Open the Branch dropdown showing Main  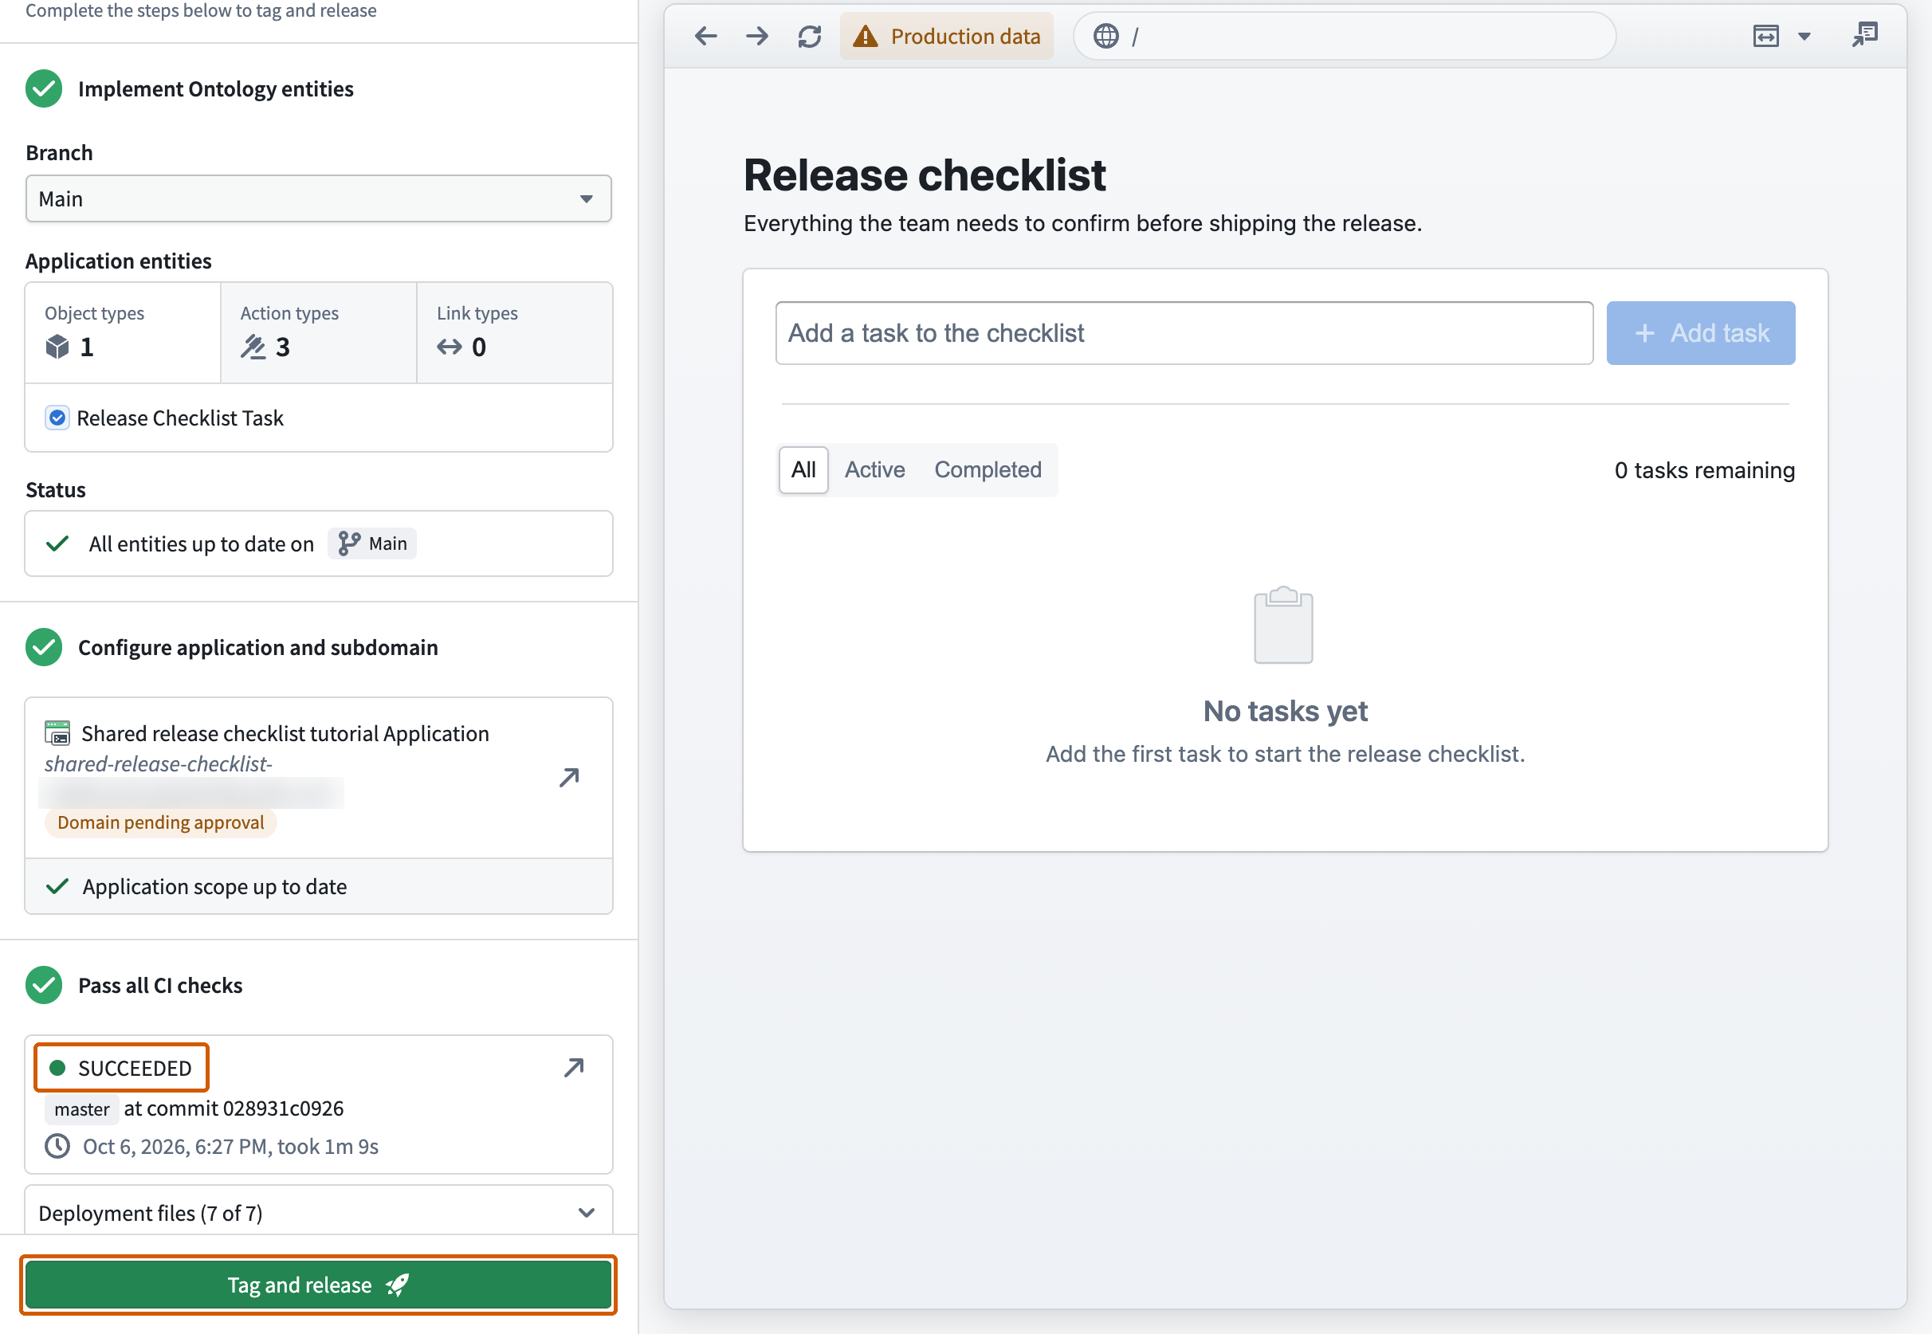pos(319,199)
